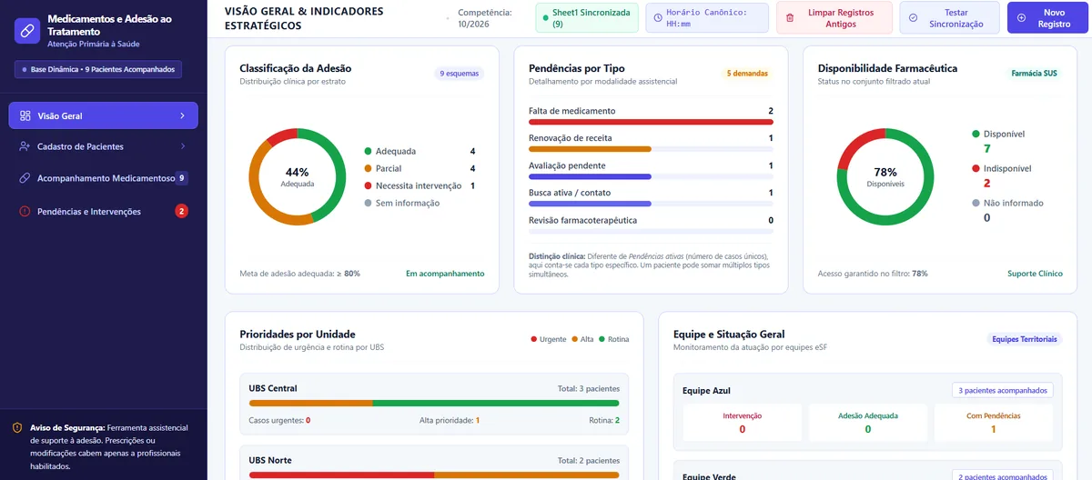Expand the Visão Geral chevron
1092x480 pixels.
click(182, 115)
